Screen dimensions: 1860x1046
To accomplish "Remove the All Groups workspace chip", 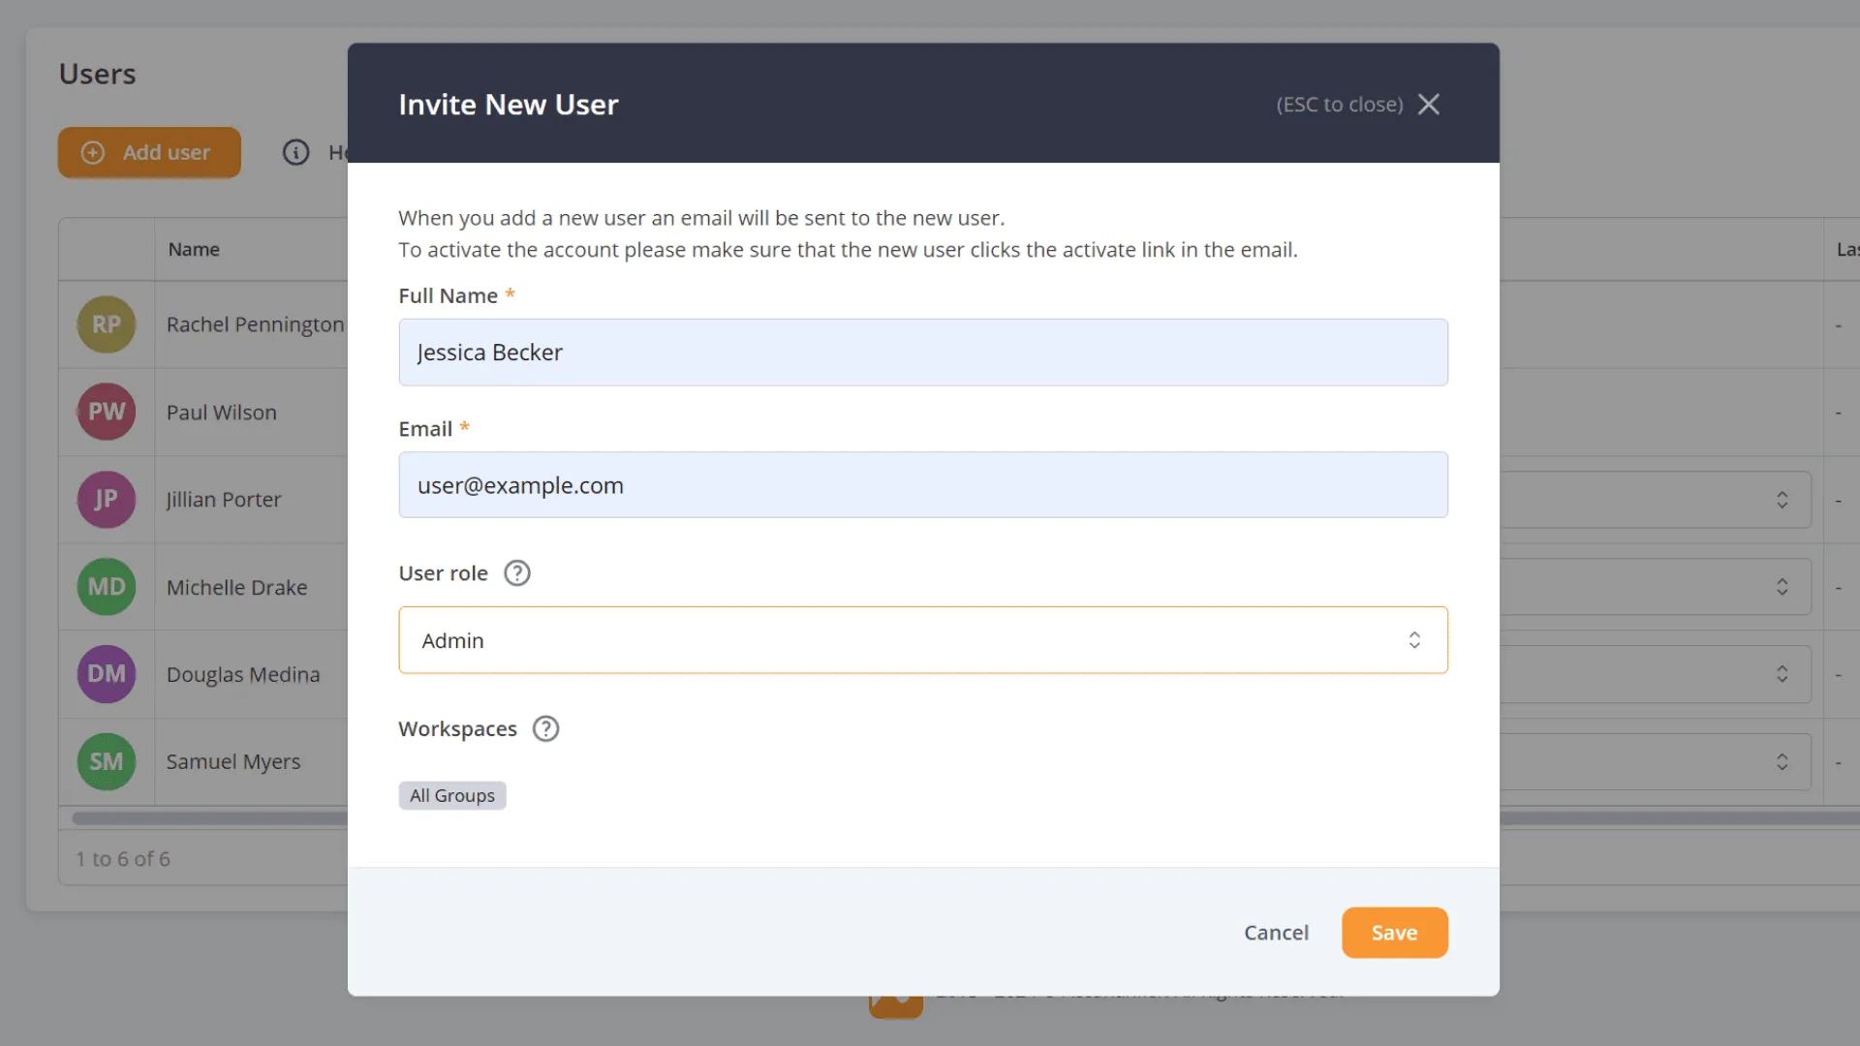I will [x=451, y=795].
